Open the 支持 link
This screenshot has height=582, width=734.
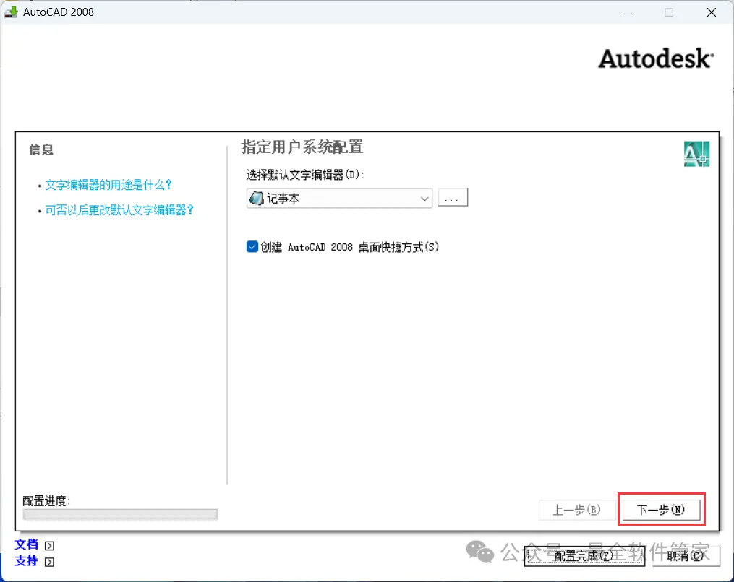click(26, 561)
